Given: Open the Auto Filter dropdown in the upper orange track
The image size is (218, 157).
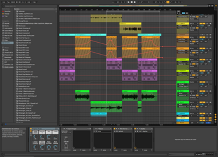Looking at the screenshot, I should click(x=183, y=39).
